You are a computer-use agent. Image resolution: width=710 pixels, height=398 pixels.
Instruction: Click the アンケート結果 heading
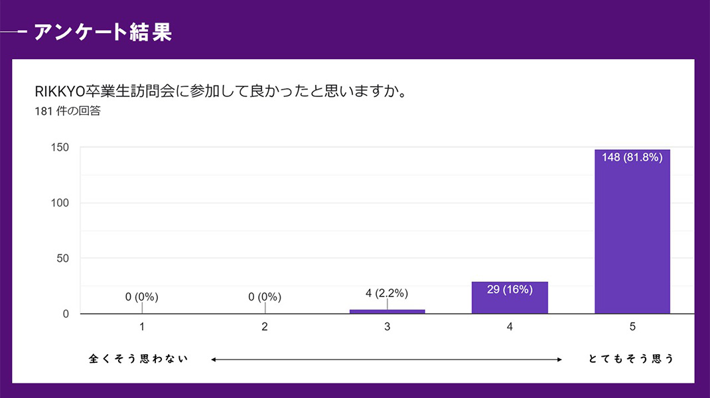(x=103, y=31)
